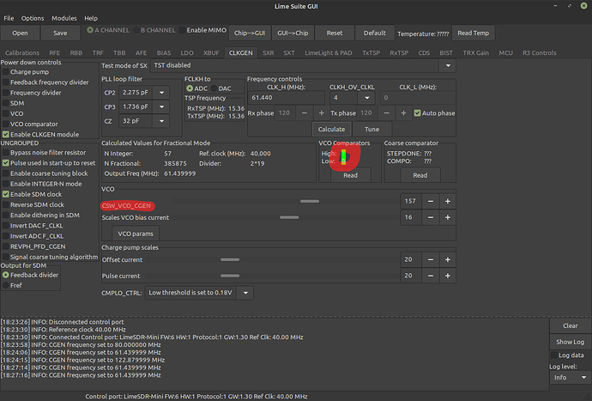This screenshot has width=592, height=401.
Task: Open the Modules menu
Action: click(64, 18)
